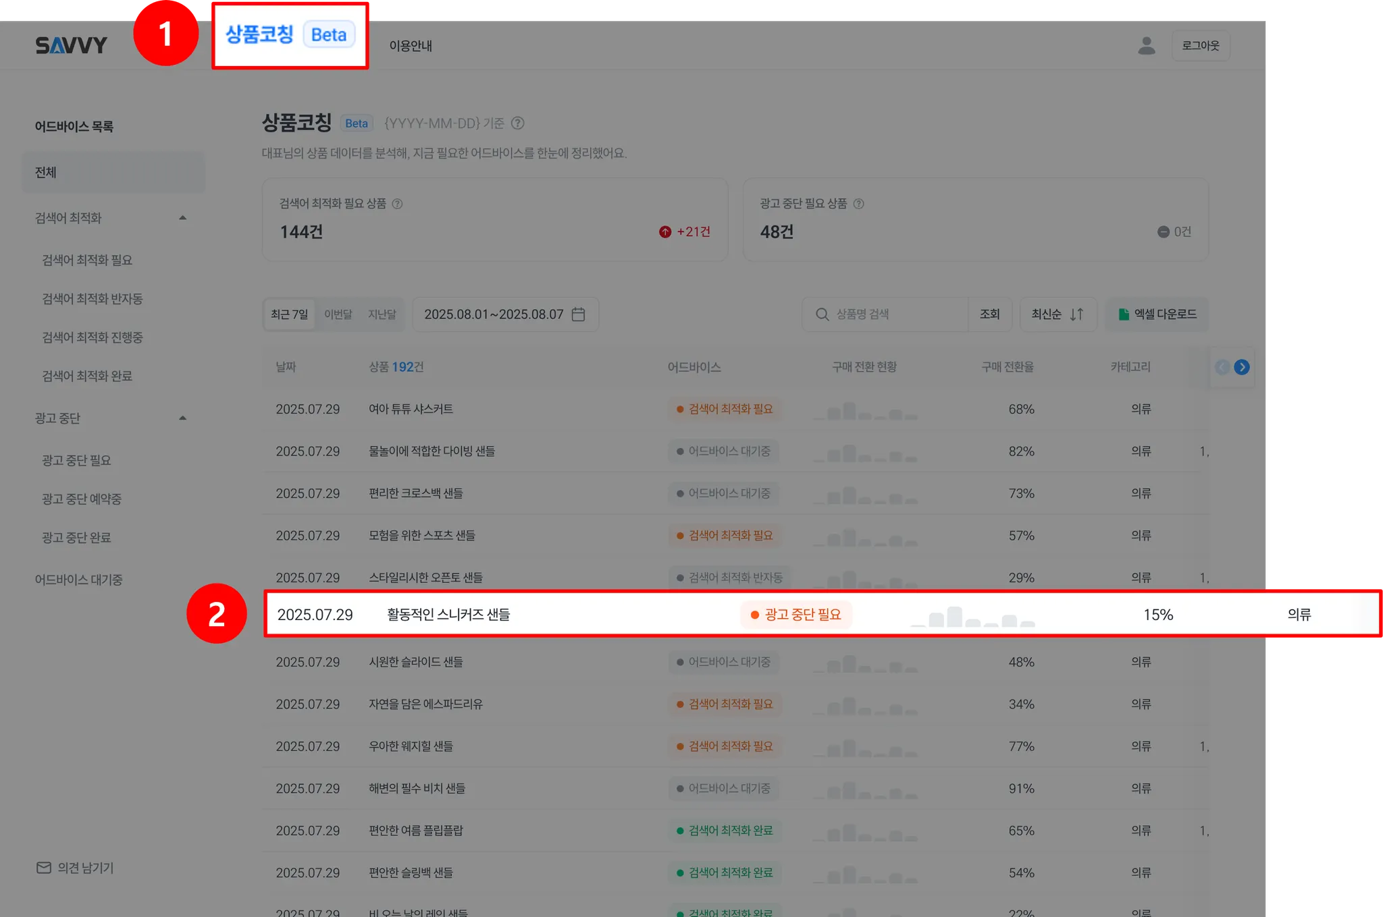Open the 이용안내 menu item
1383x917 pixels.
(x=411, y=46)
